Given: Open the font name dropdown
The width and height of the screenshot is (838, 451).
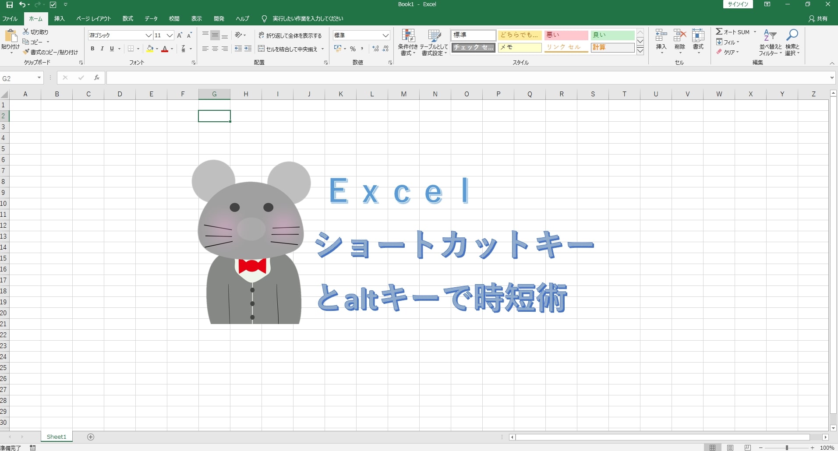Looking at the screenshot, I should pyautogui.click(x=149, y=35).
